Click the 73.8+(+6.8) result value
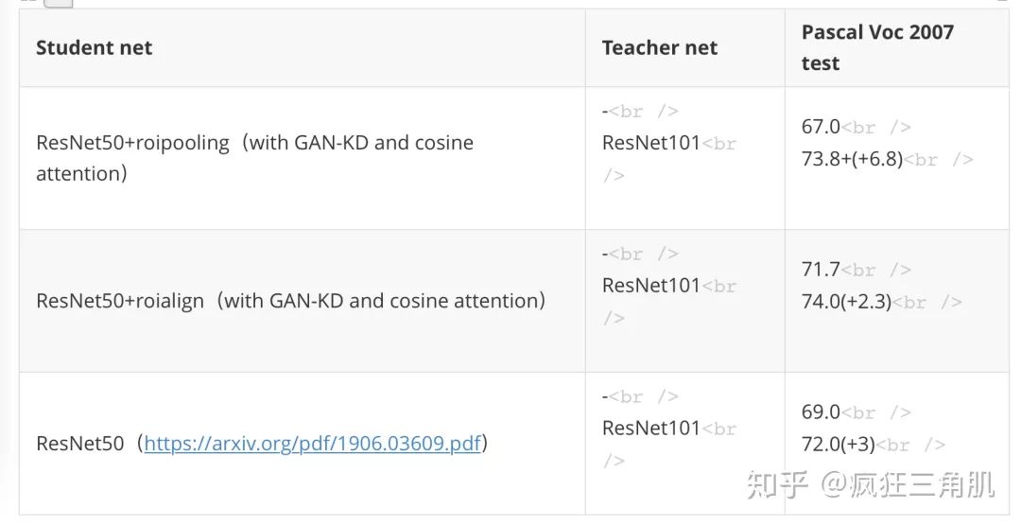 point(852,159)
